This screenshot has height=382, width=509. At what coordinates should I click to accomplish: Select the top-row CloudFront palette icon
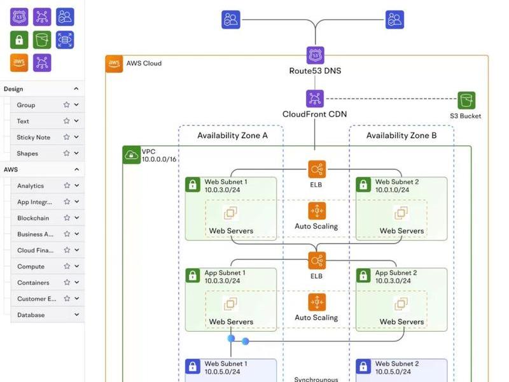point(42,17)
